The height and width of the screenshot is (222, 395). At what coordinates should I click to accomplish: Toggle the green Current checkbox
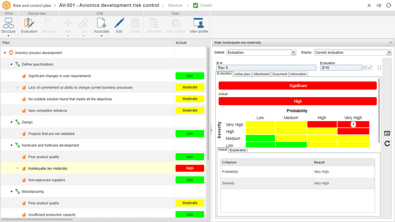(196, 5)
